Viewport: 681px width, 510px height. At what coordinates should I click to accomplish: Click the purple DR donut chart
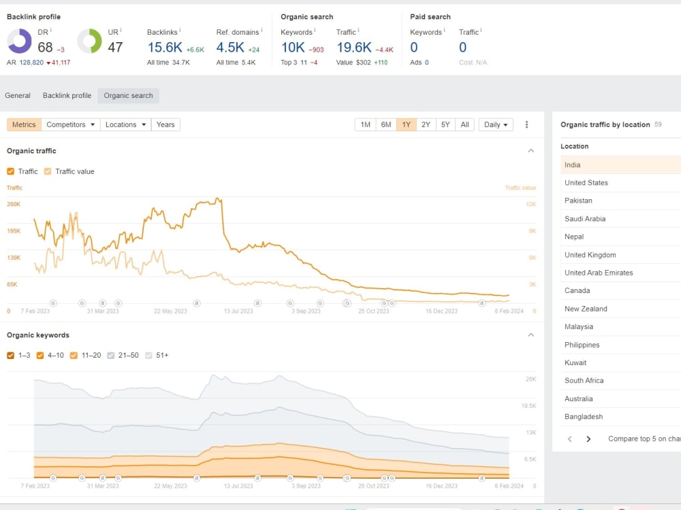19,41
